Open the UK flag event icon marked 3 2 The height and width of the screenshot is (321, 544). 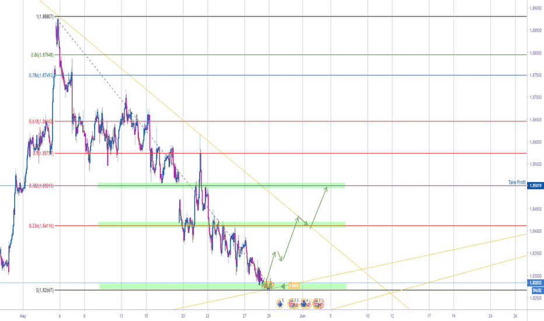coord(293,303)
